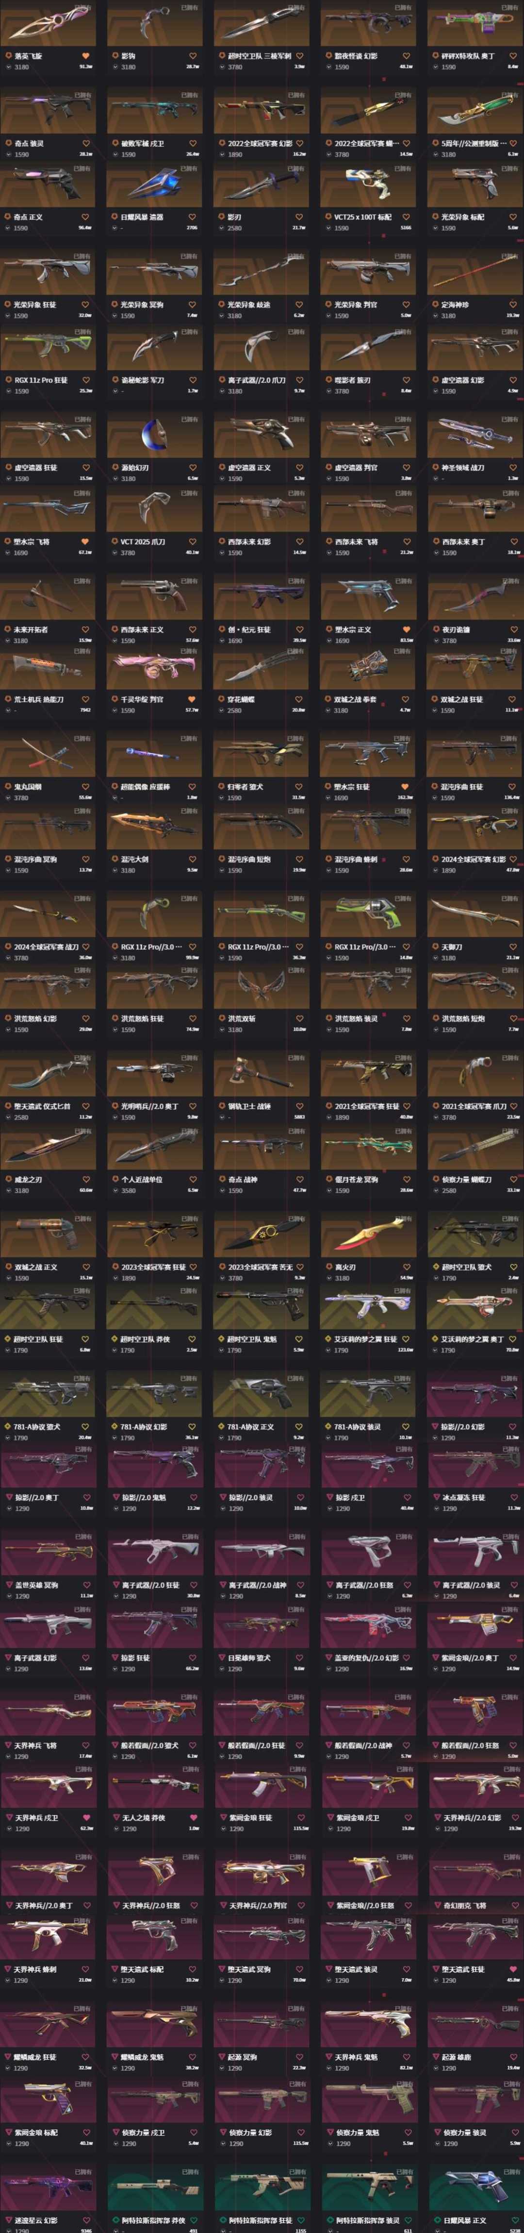Screen dimensions: 524x2233
Task: Toggle the favorite heart for 落英 飞旋
Action: [x=85, y=56]
